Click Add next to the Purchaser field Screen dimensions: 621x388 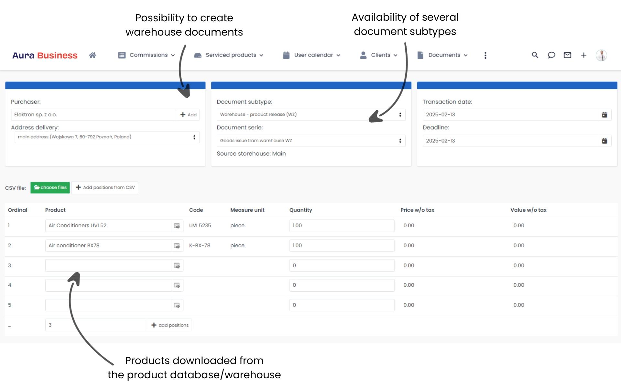pyautogui.click(x=188, y=114)
